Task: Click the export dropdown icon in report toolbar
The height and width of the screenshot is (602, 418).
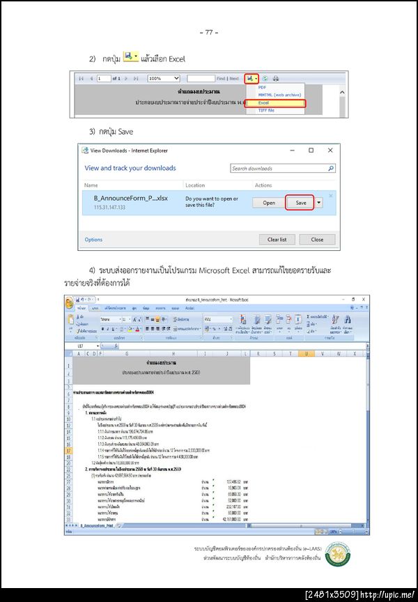Action: tap(251, 79)
